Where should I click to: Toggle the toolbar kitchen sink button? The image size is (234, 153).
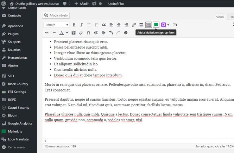click(x=148, y=25)
